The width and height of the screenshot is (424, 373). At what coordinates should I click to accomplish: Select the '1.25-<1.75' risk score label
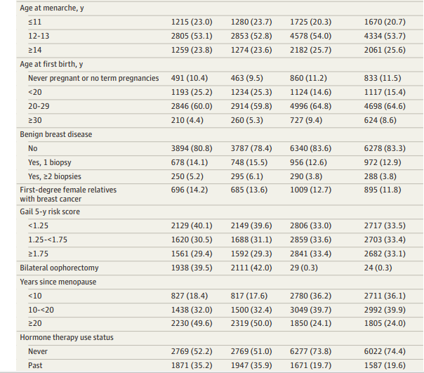[47, 240]
